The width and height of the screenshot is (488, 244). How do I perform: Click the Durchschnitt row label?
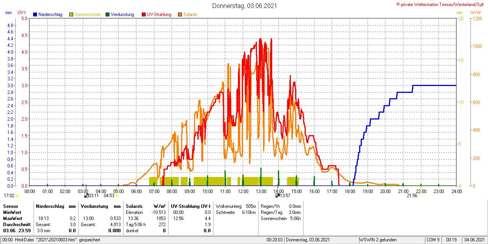point(17,224)
